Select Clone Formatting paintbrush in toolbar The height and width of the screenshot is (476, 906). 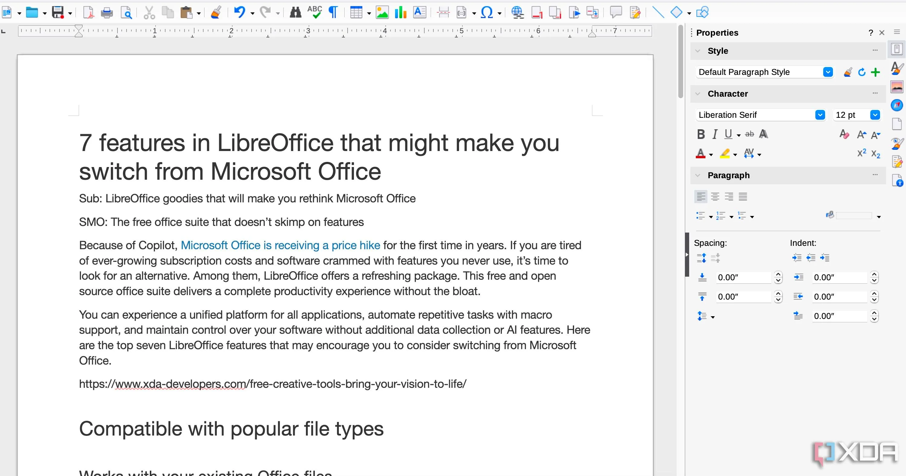216,13
